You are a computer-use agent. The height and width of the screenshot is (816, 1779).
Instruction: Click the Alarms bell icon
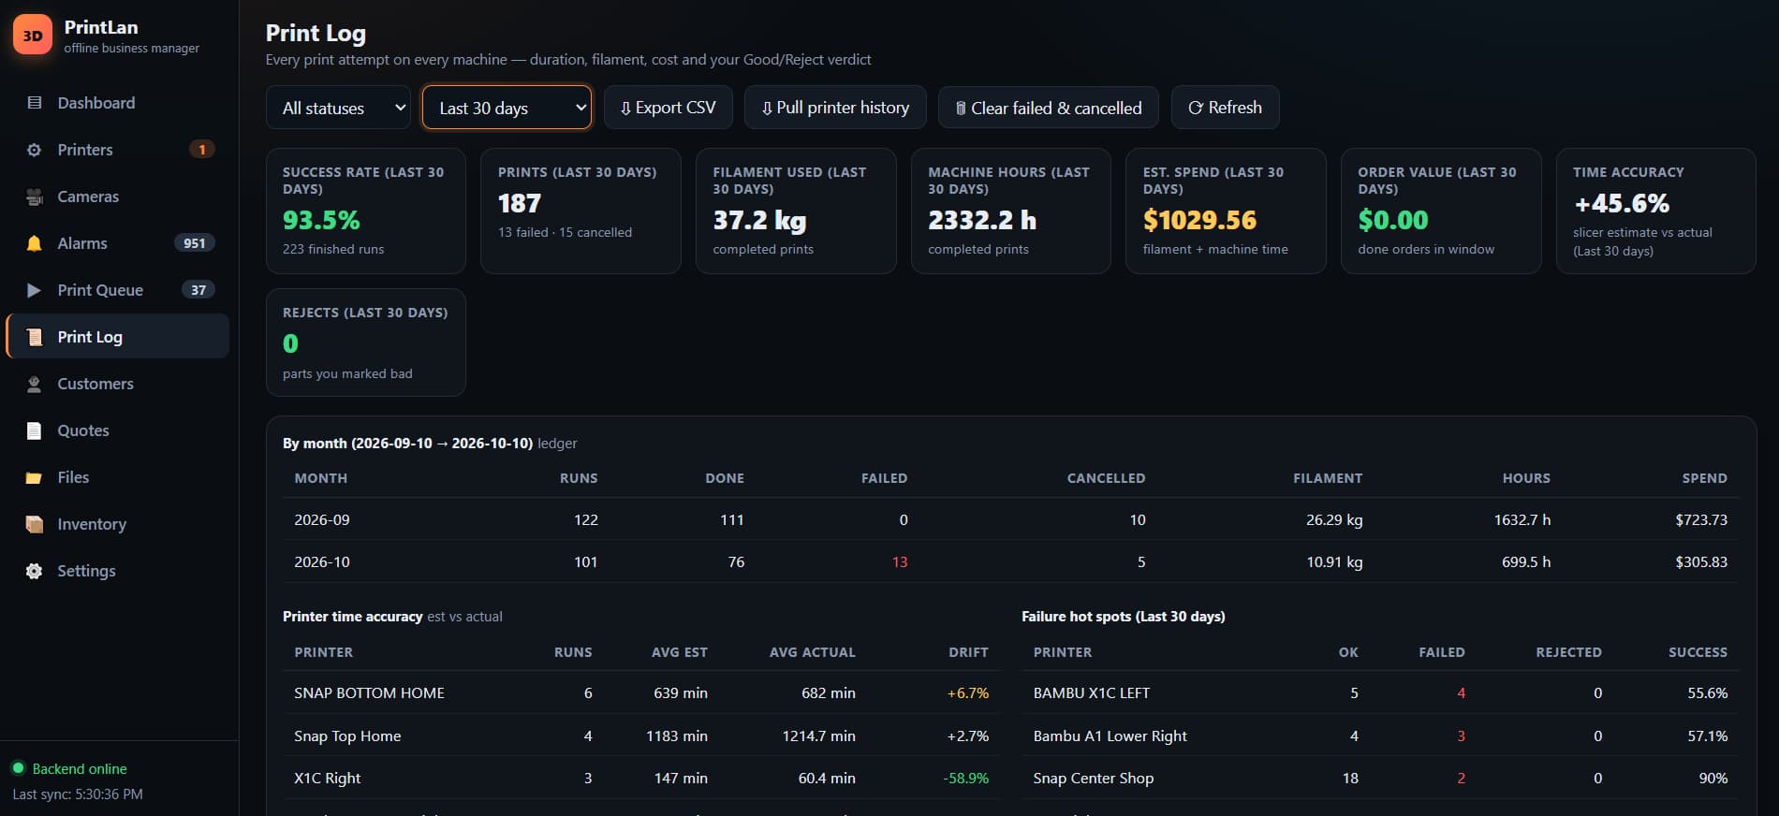click(x=35, y=243)
